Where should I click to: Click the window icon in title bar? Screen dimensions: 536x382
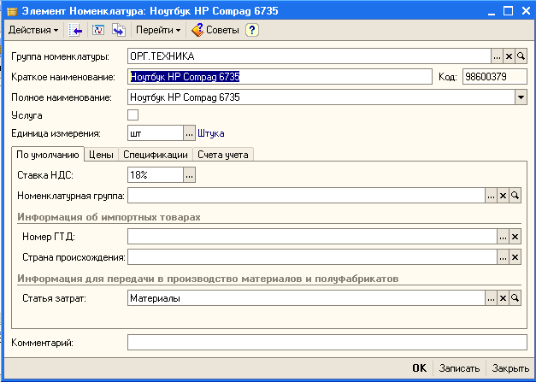(12, 12)
